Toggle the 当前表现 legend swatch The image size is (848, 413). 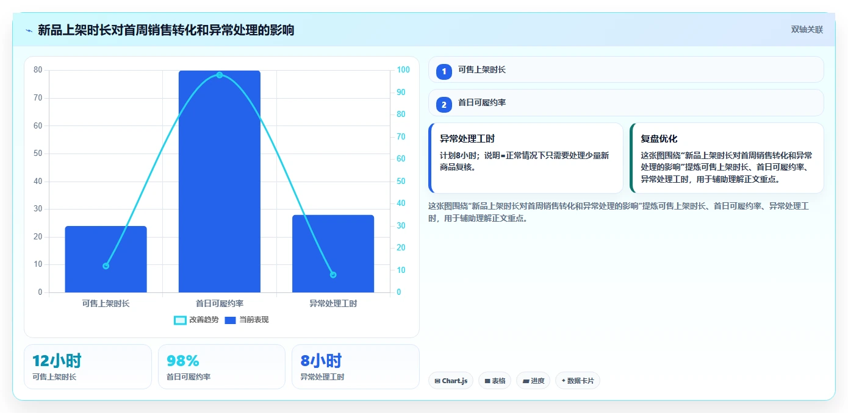click(x=230, y=320)
